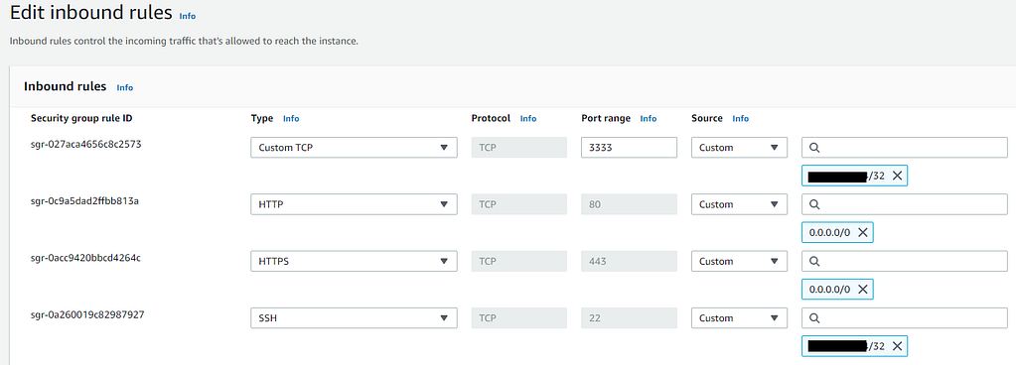Click search icon in HTTPS source field
Screen dimensions: 1016x365
click(x=815, y=262)
